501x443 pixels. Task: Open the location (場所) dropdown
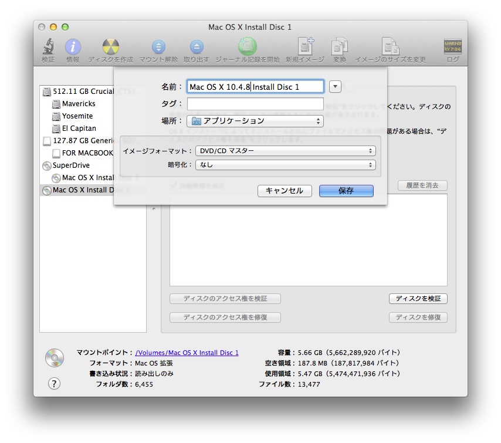255,121
